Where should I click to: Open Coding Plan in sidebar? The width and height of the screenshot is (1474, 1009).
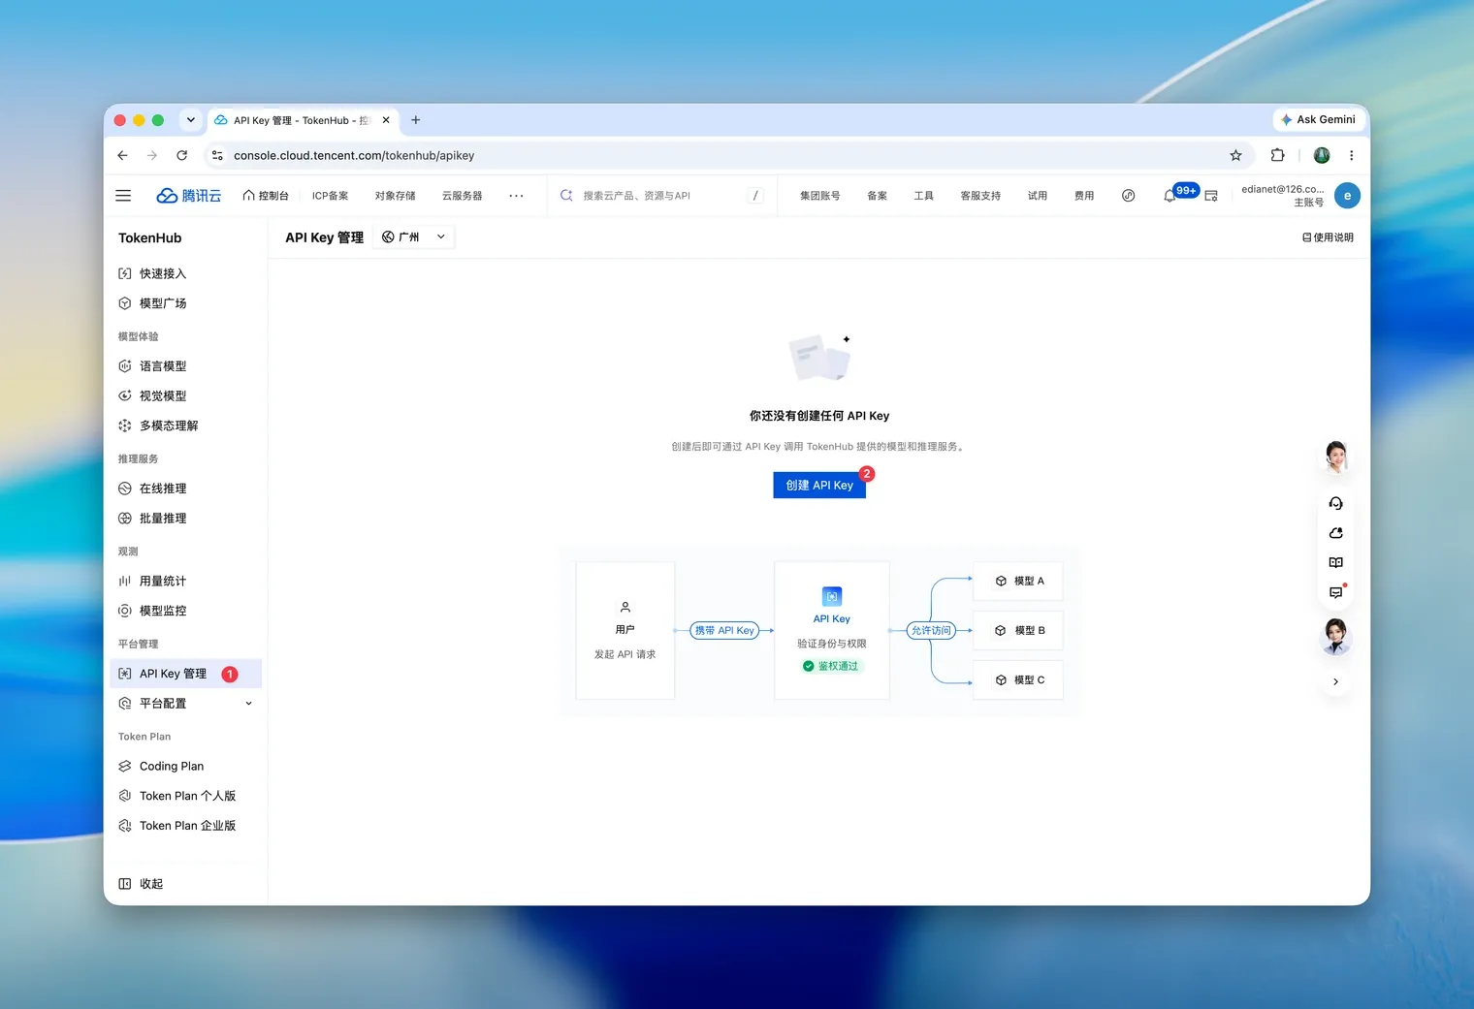[x=185, y=766]
